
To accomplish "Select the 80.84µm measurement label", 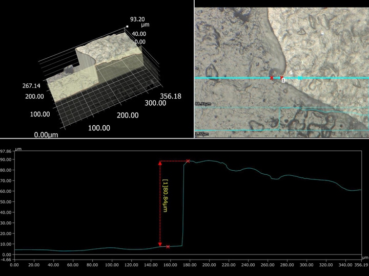I will click(165, 196).
